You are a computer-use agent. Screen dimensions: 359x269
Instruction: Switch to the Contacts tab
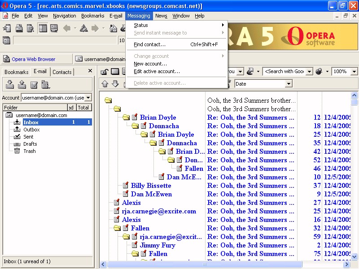[62, 72]
